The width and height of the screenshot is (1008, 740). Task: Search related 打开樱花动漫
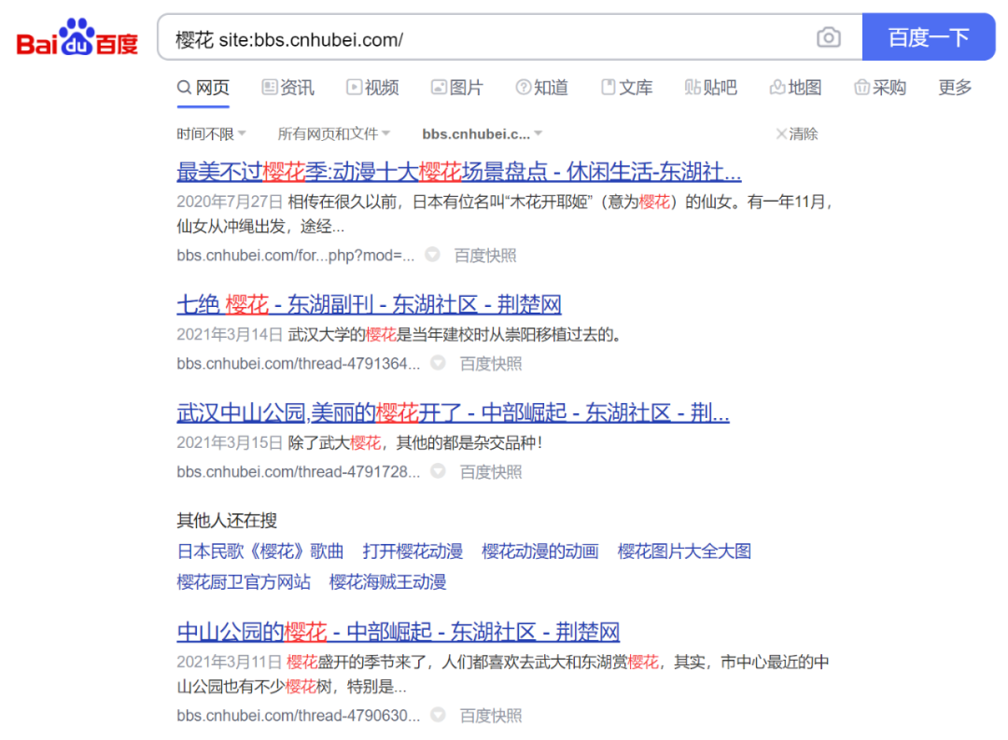coord(413,551)
